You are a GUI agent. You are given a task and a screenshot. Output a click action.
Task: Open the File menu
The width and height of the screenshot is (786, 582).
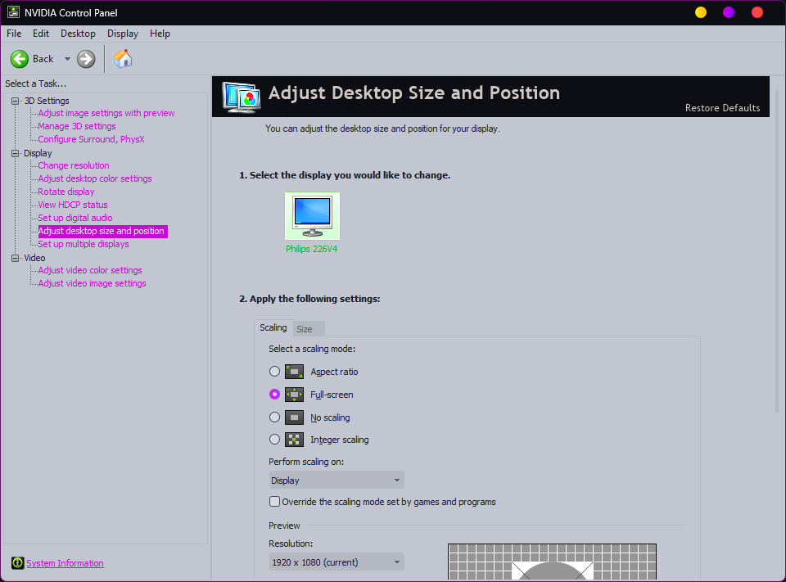click(14, 34)
